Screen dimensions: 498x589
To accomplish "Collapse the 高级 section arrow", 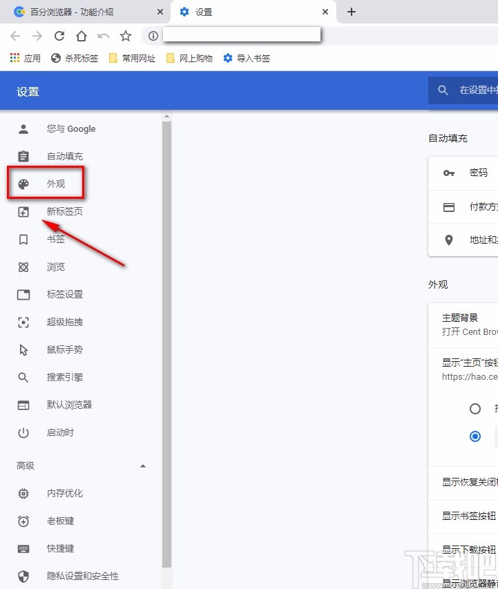I will click(143, 466).
